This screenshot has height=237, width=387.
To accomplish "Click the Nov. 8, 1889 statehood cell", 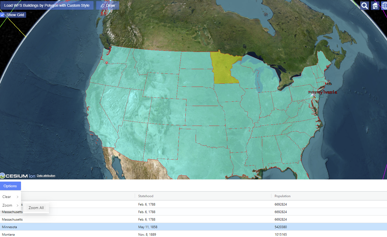I will coord(147,235).
